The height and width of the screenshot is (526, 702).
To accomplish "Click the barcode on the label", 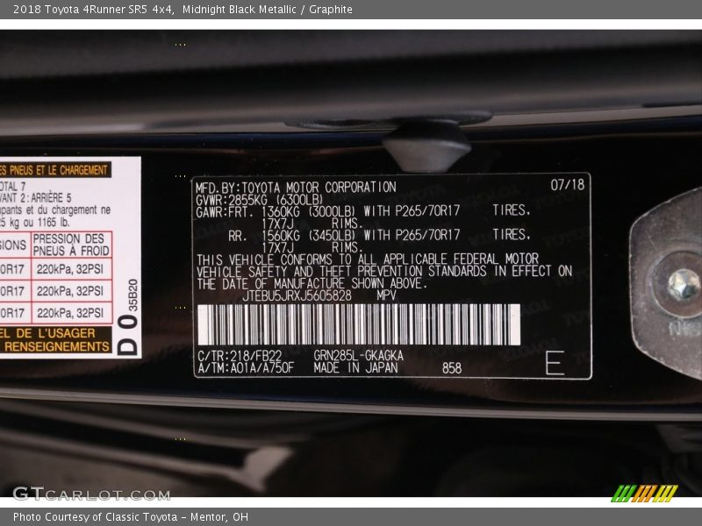I will (359, 324).
